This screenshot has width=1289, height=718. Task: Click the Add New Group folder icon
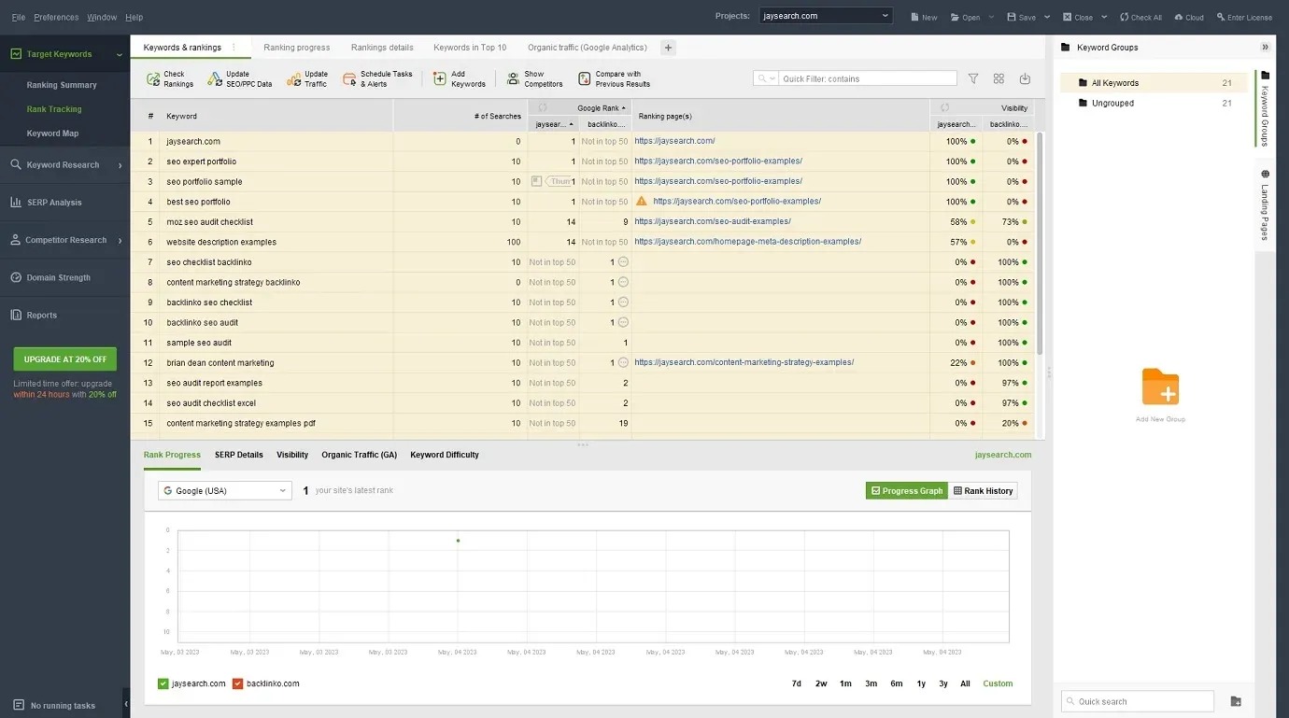click(1160, 387)
